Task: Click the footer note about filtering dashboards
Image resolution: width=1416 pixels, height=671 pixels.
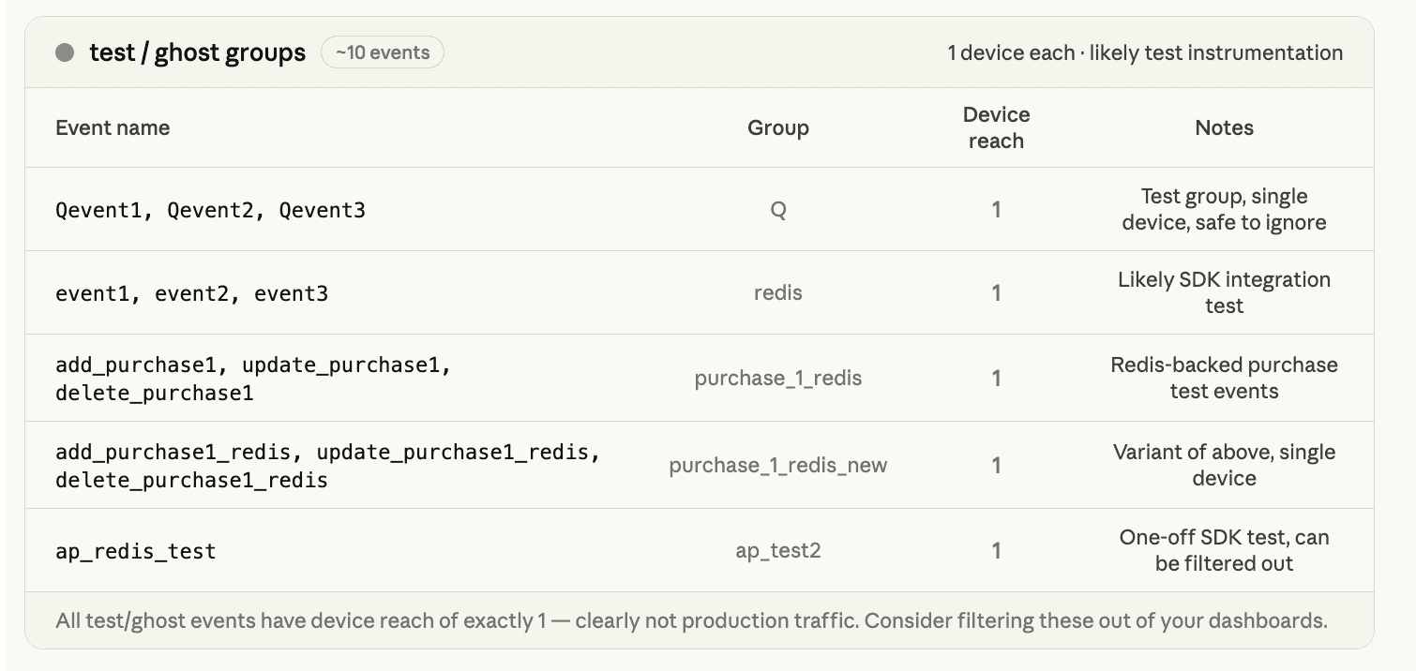Action: tap(691, 620)
